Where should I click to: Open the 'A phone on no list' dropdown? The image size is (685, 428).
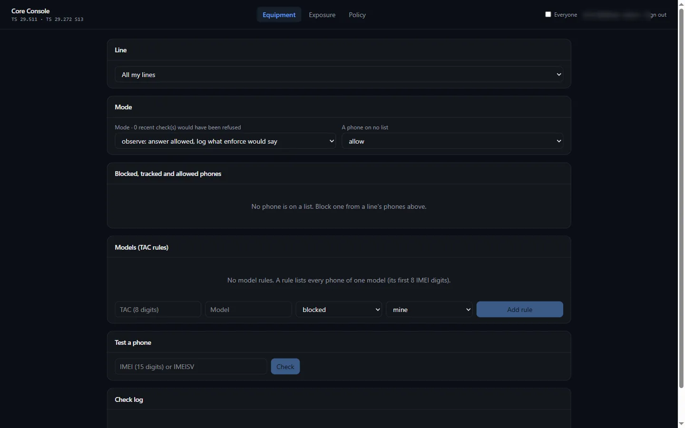tap(452, 141)
